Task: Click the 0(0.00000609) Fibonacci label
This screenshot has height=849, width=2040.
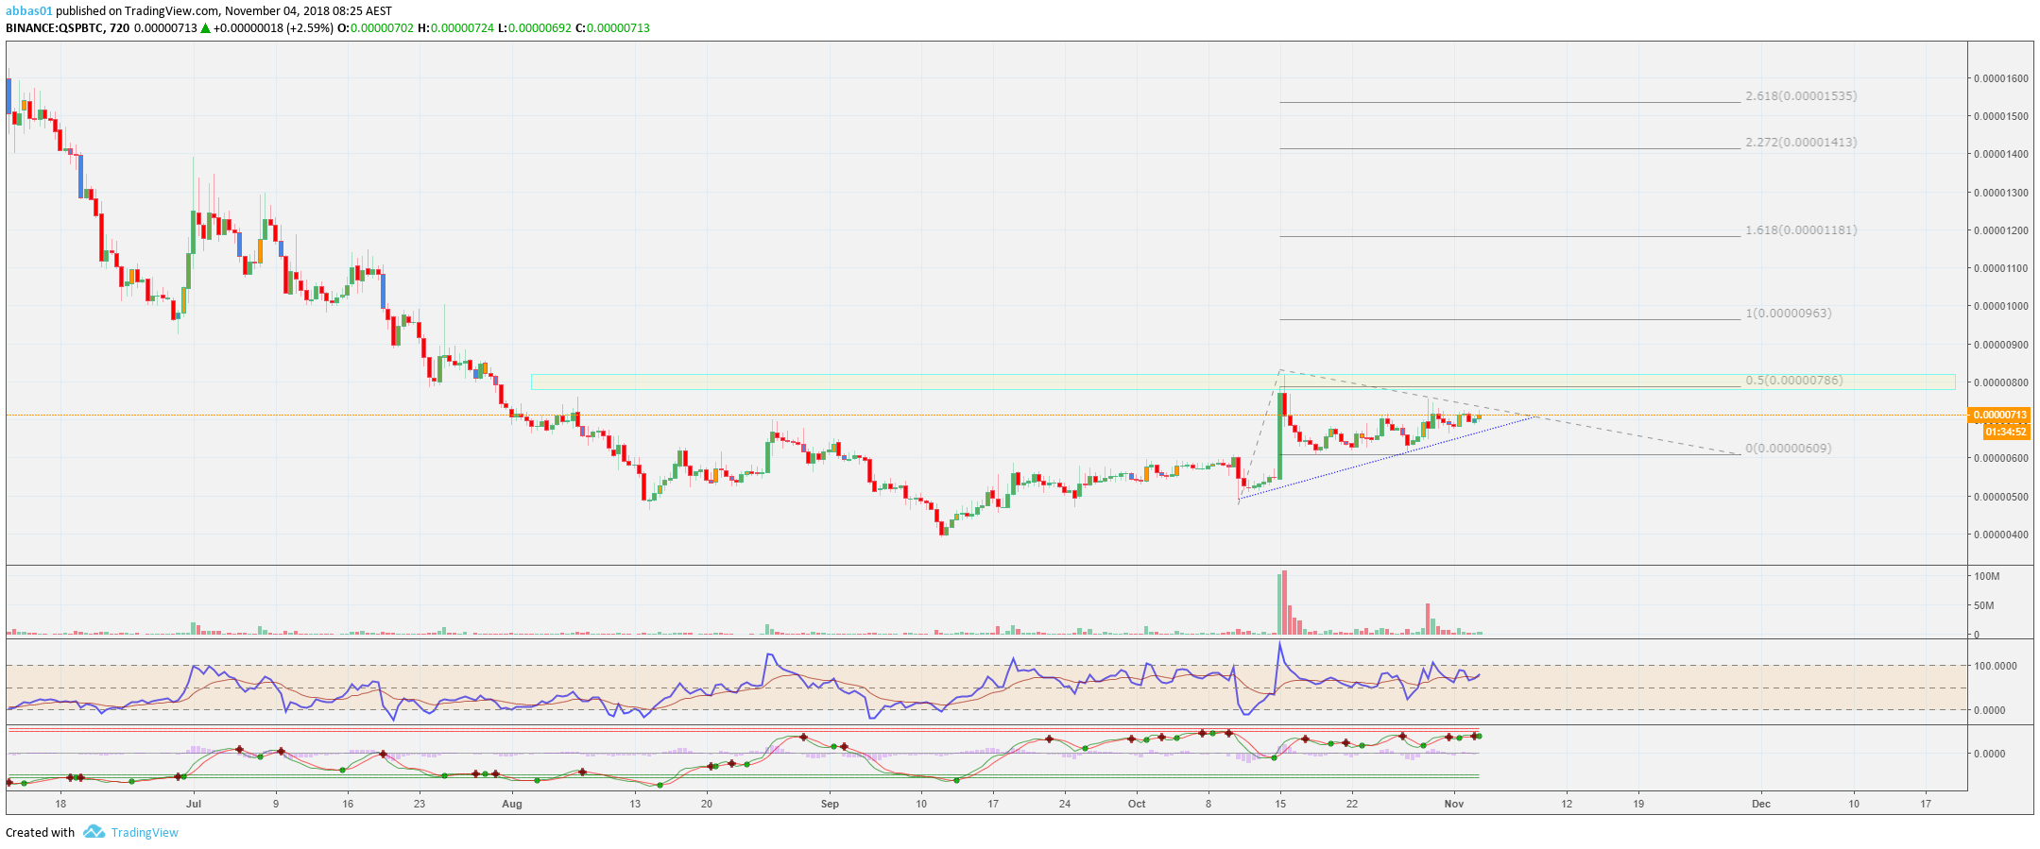Action: coord(1789,449)
